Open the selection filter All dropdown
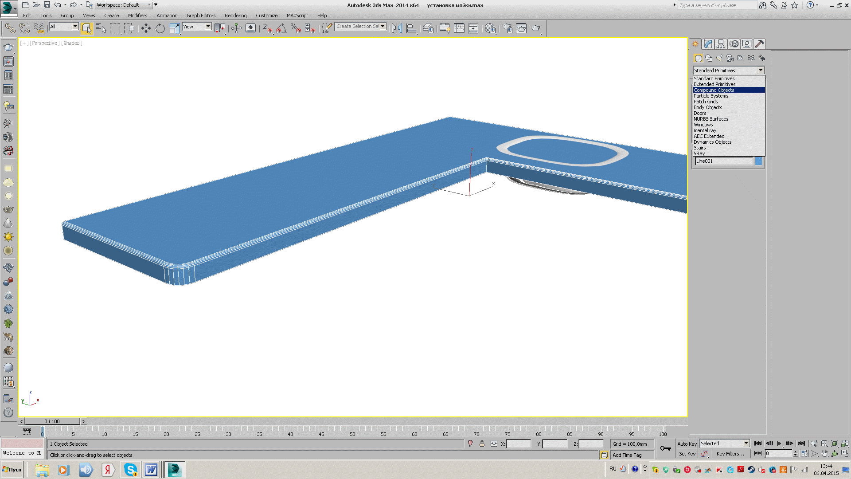851x479 pixels. (x=75, y=27)
